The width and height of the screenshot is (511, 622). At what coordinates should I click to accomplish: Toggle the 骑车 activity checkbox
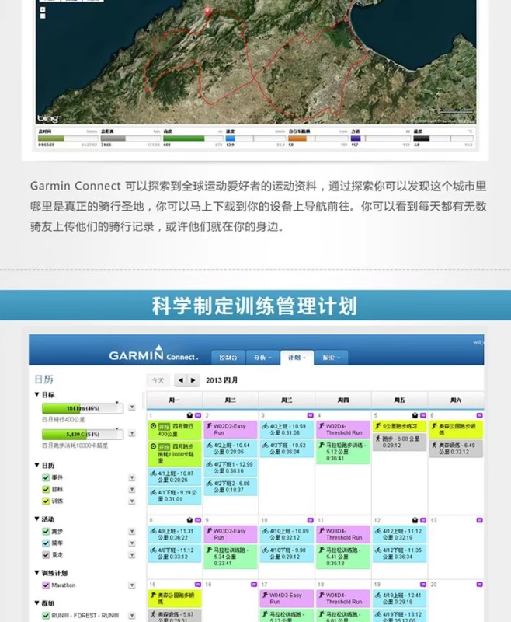click(46, 543)
